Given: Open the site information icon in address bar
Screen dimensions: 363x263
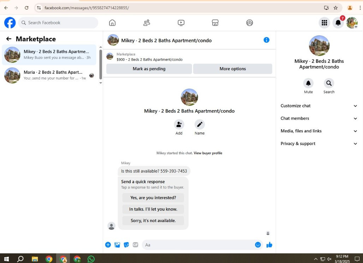Looking at the screenshot, I should pos(39,8).
